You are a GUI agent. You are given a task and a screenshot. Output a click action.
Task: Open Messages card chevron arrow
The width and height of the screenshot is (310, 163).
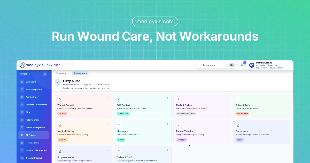pyautogui.click(x=168, y=124)
